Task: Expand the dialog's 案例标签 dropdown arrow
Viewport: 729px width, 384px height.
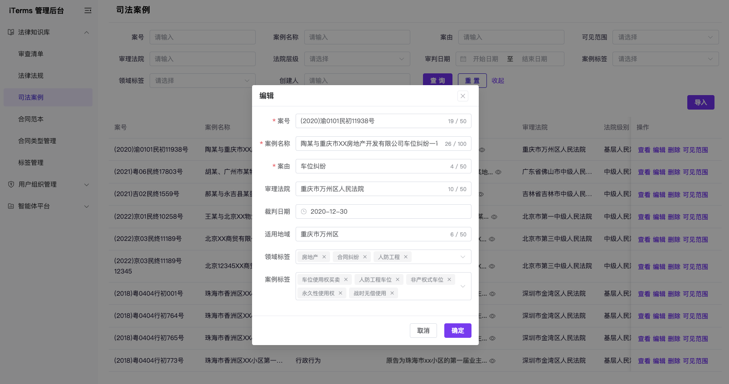Action: click(x=463, y=286)
